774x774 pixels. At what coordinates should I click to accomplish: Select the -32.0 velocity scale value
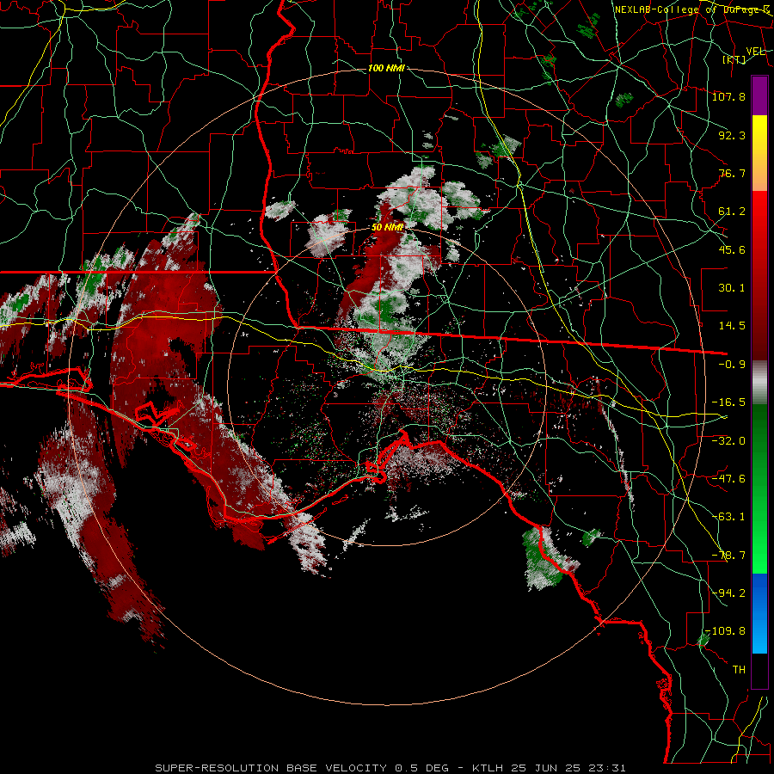(728, 440)
